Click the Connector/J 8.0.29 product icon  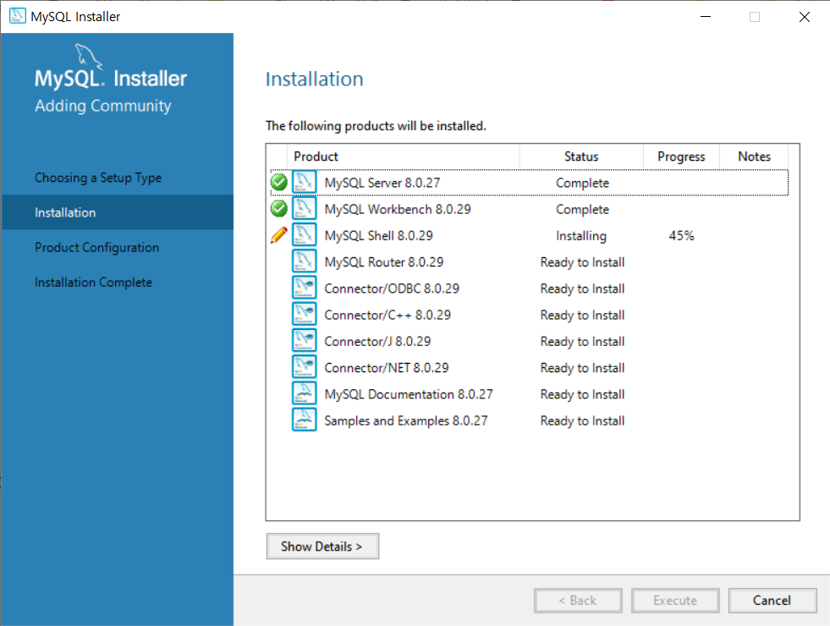(305, 341)
